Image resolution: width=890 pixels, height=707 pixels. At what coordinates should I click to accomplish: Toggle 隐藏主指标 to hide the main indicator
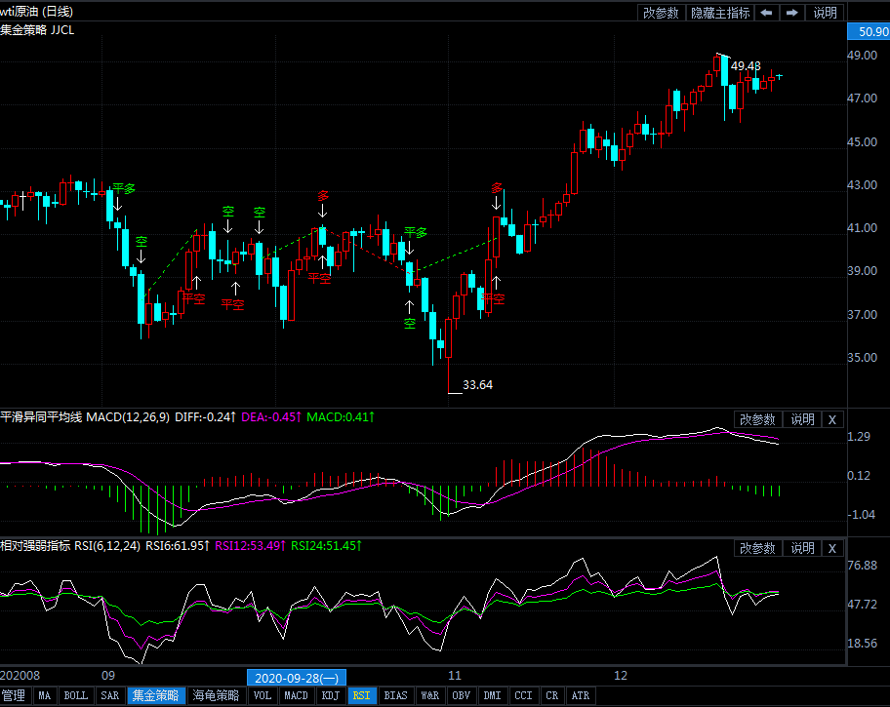click(720, 13)
